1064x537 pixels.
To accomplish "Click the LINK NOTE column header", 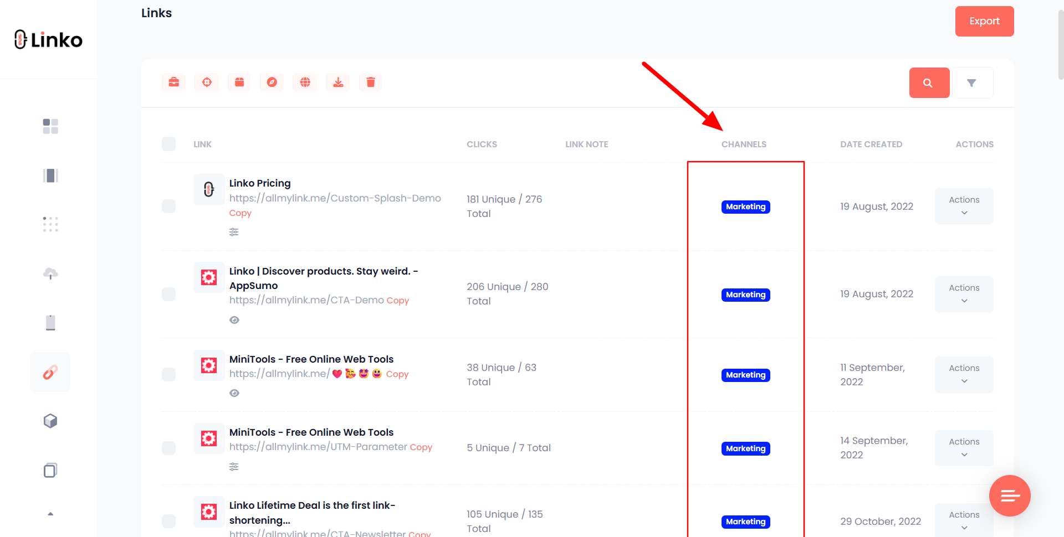I will [x=586, y=144].
